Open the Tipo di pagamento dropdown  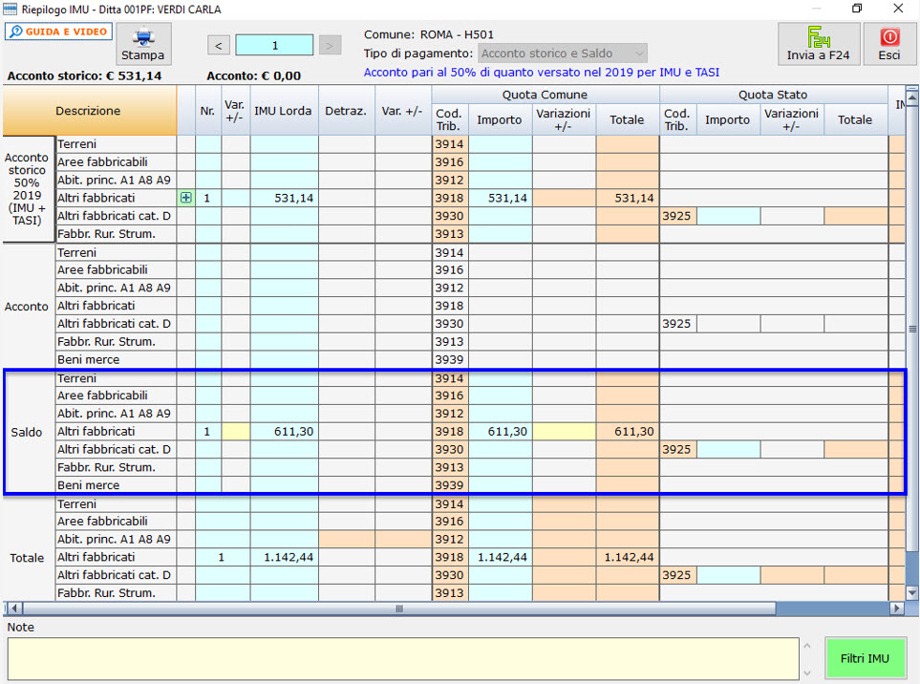pos(563,53)
